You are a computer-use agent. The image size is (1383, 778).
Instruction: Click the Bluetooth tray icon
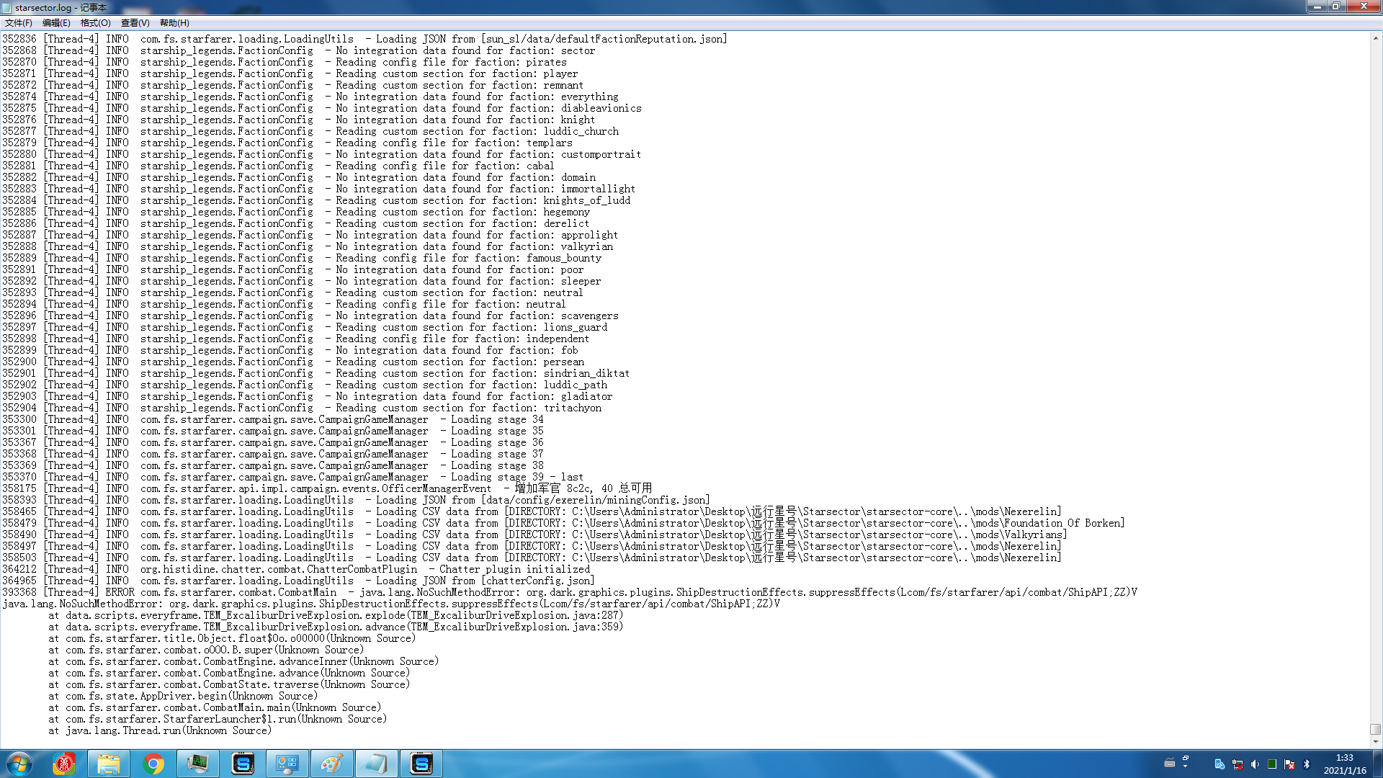tap(1307, 764)
